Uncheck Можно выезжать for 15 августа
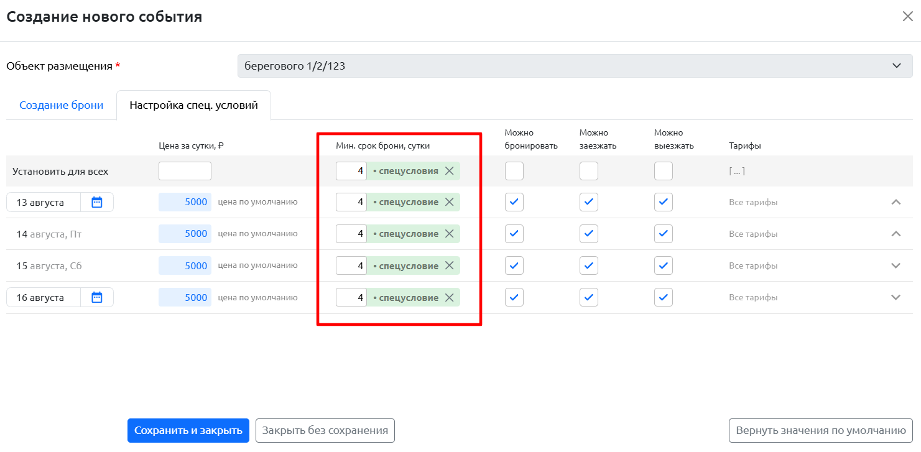Viewport: 921px width, 452px height. pyautogui.click(x=664, y=265)
